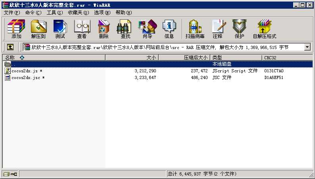Image resolution: width=315 pixels, height=179 pixels.
Task: Start the virus scan (扫描病毒) tool
Action: 195,29
